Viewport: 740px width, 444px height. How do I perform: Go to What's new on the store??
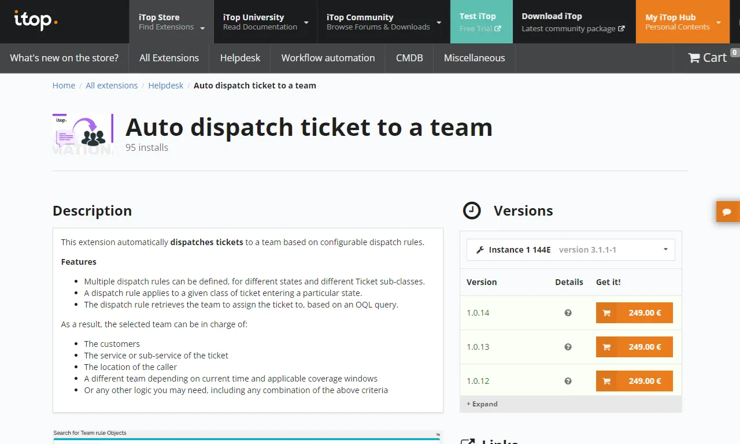coord(64,58)
